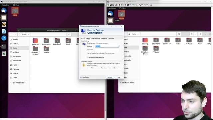
Task: Switch TightVNC viewer to full screen
Action: pyautogui.click(x=151, y=5)
